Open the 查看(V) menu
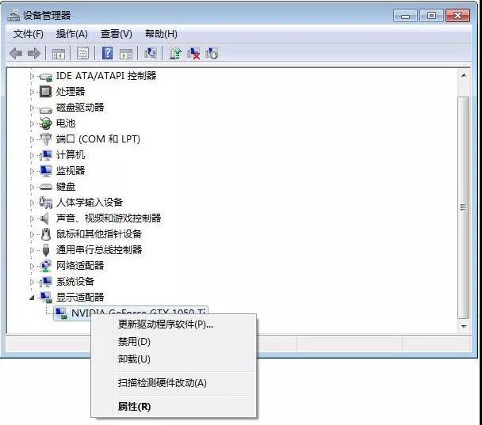 click(x=117, y=34)
